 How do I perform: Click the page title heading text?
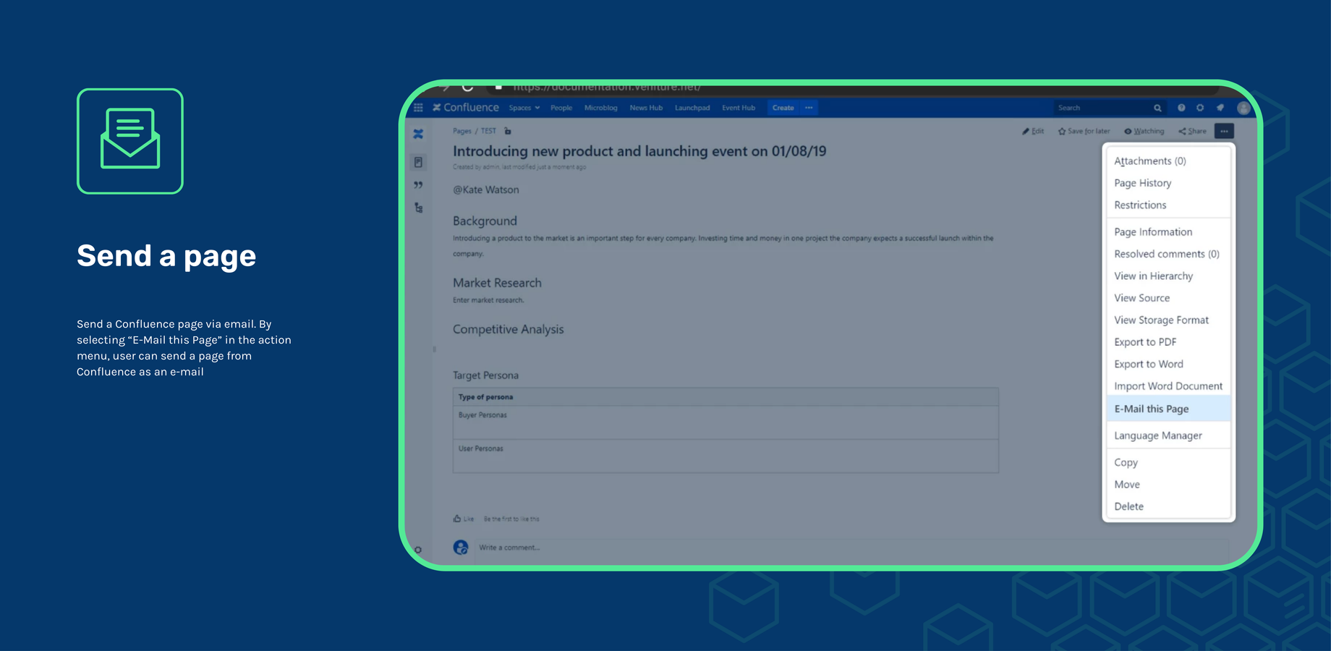pyautogui.click(x=639, y=151)
